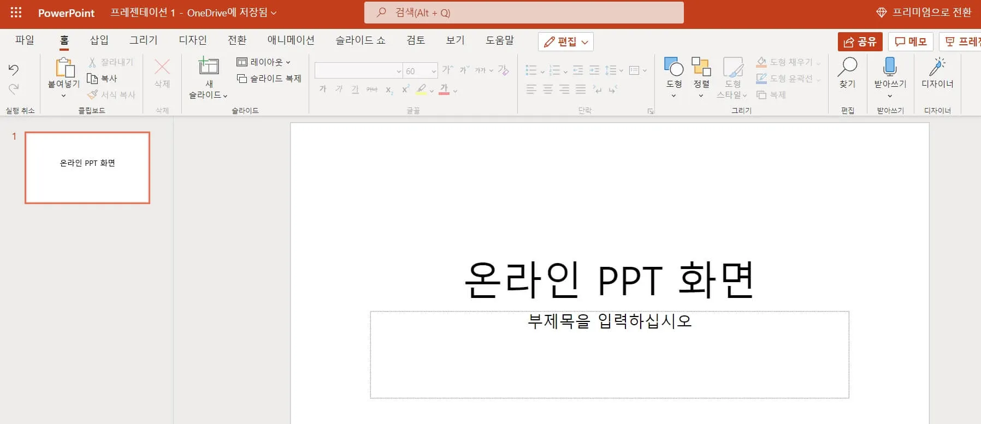Open the 디자인 (Design) tab

point(193,40)
